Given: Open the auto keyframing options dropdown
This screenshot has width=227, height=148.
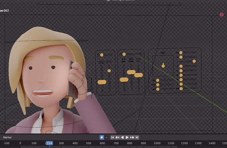Looking at the screenshot, I should point(106,137).
